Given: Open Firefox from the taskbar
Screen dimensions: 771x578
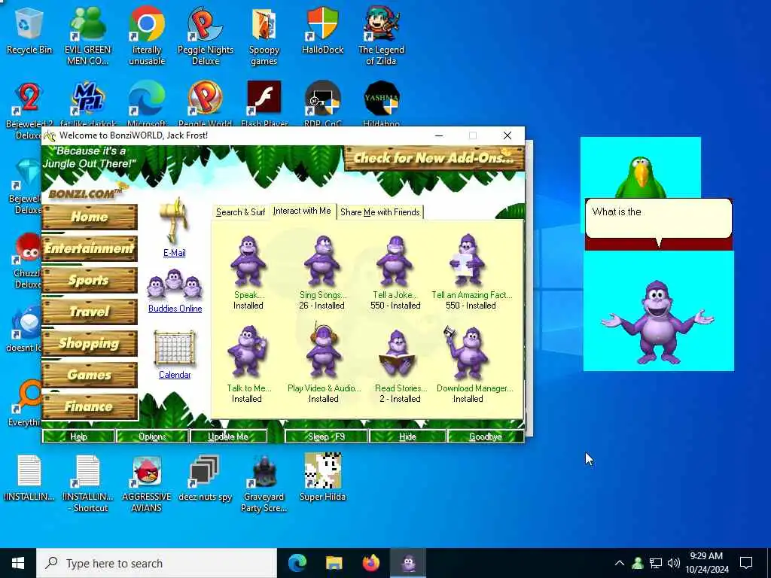Looking at the screenshot, I should click(371, 563).
